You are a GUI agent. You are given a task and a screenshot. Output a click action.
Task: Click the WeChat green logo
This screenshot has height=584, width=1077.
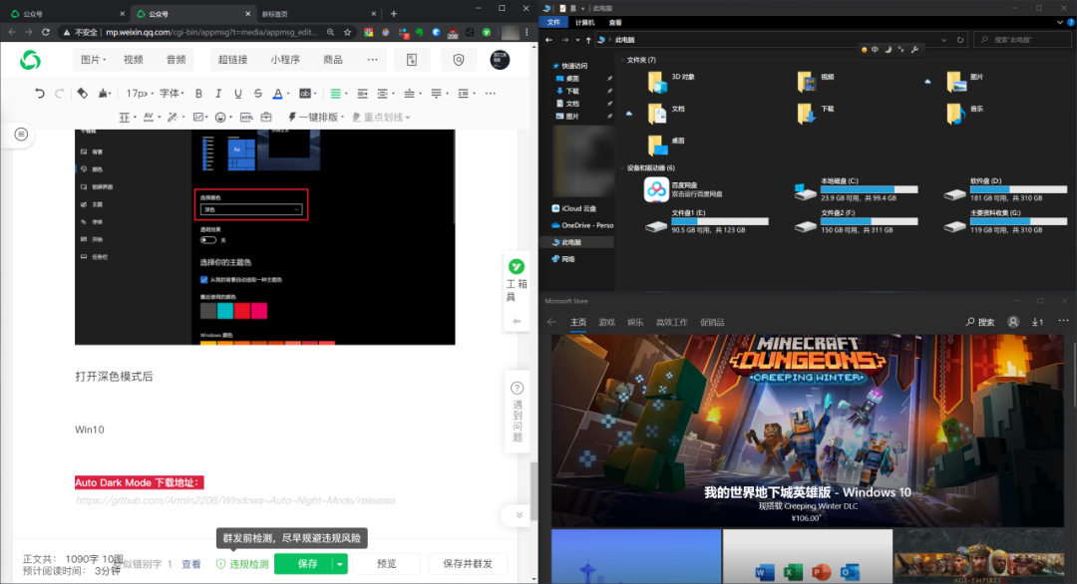30,61
